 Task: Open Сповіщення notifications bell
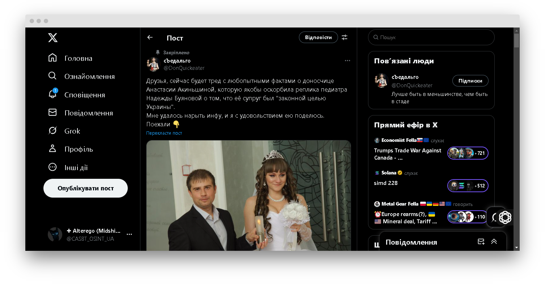(53, 94)
